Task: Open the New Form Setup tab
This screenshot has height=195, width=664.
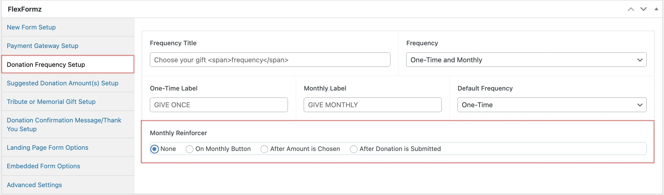Action: point(31,27)
